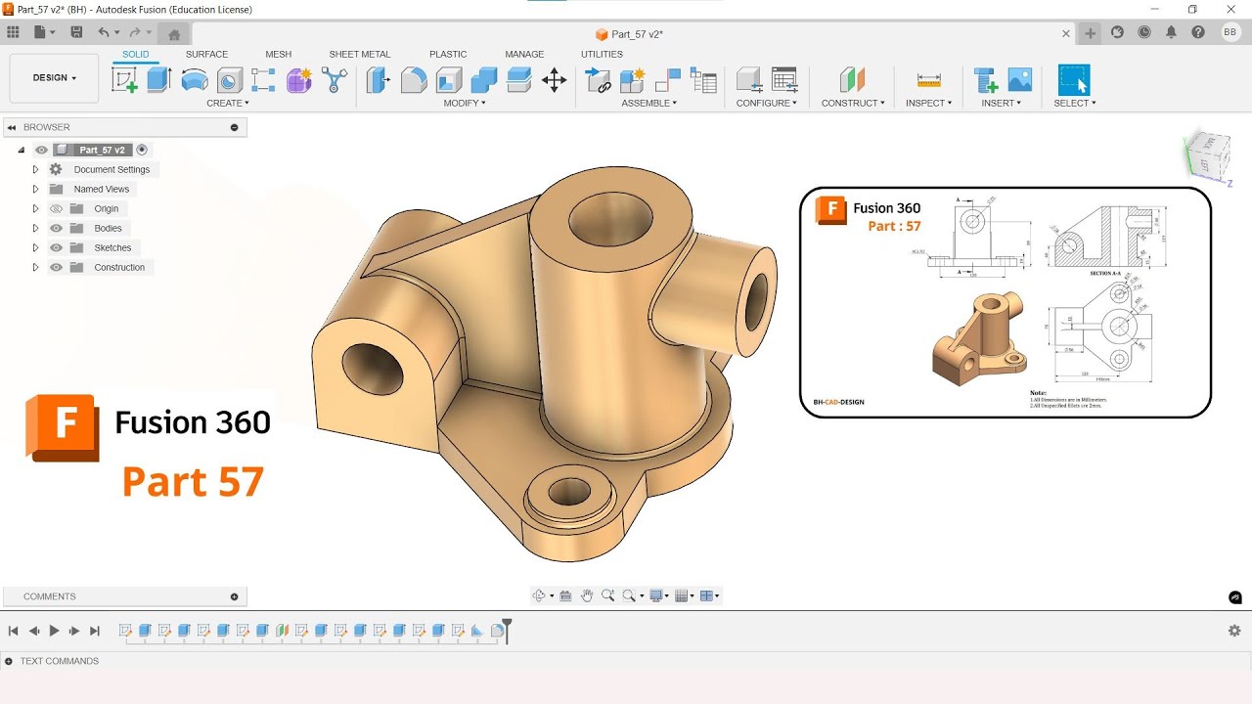Expand the Construction node

(x=35, y=267)
